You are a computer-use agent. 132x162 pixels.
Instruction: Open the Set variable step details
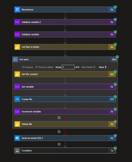[65, 87]
